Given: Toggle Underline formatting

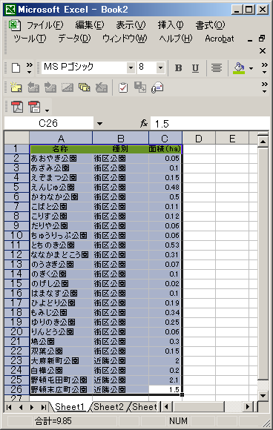Looking at the screenshot, I should click(195, 67).
